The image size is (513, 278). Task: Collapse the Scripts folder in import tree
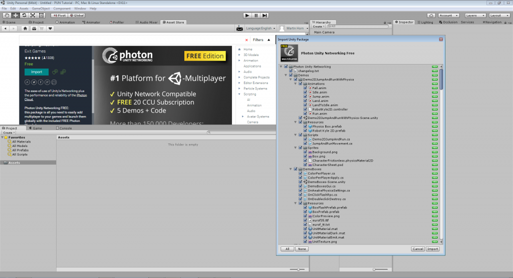296,135
